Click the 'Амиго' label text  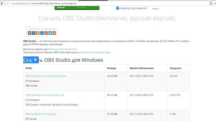coord(156,8)
